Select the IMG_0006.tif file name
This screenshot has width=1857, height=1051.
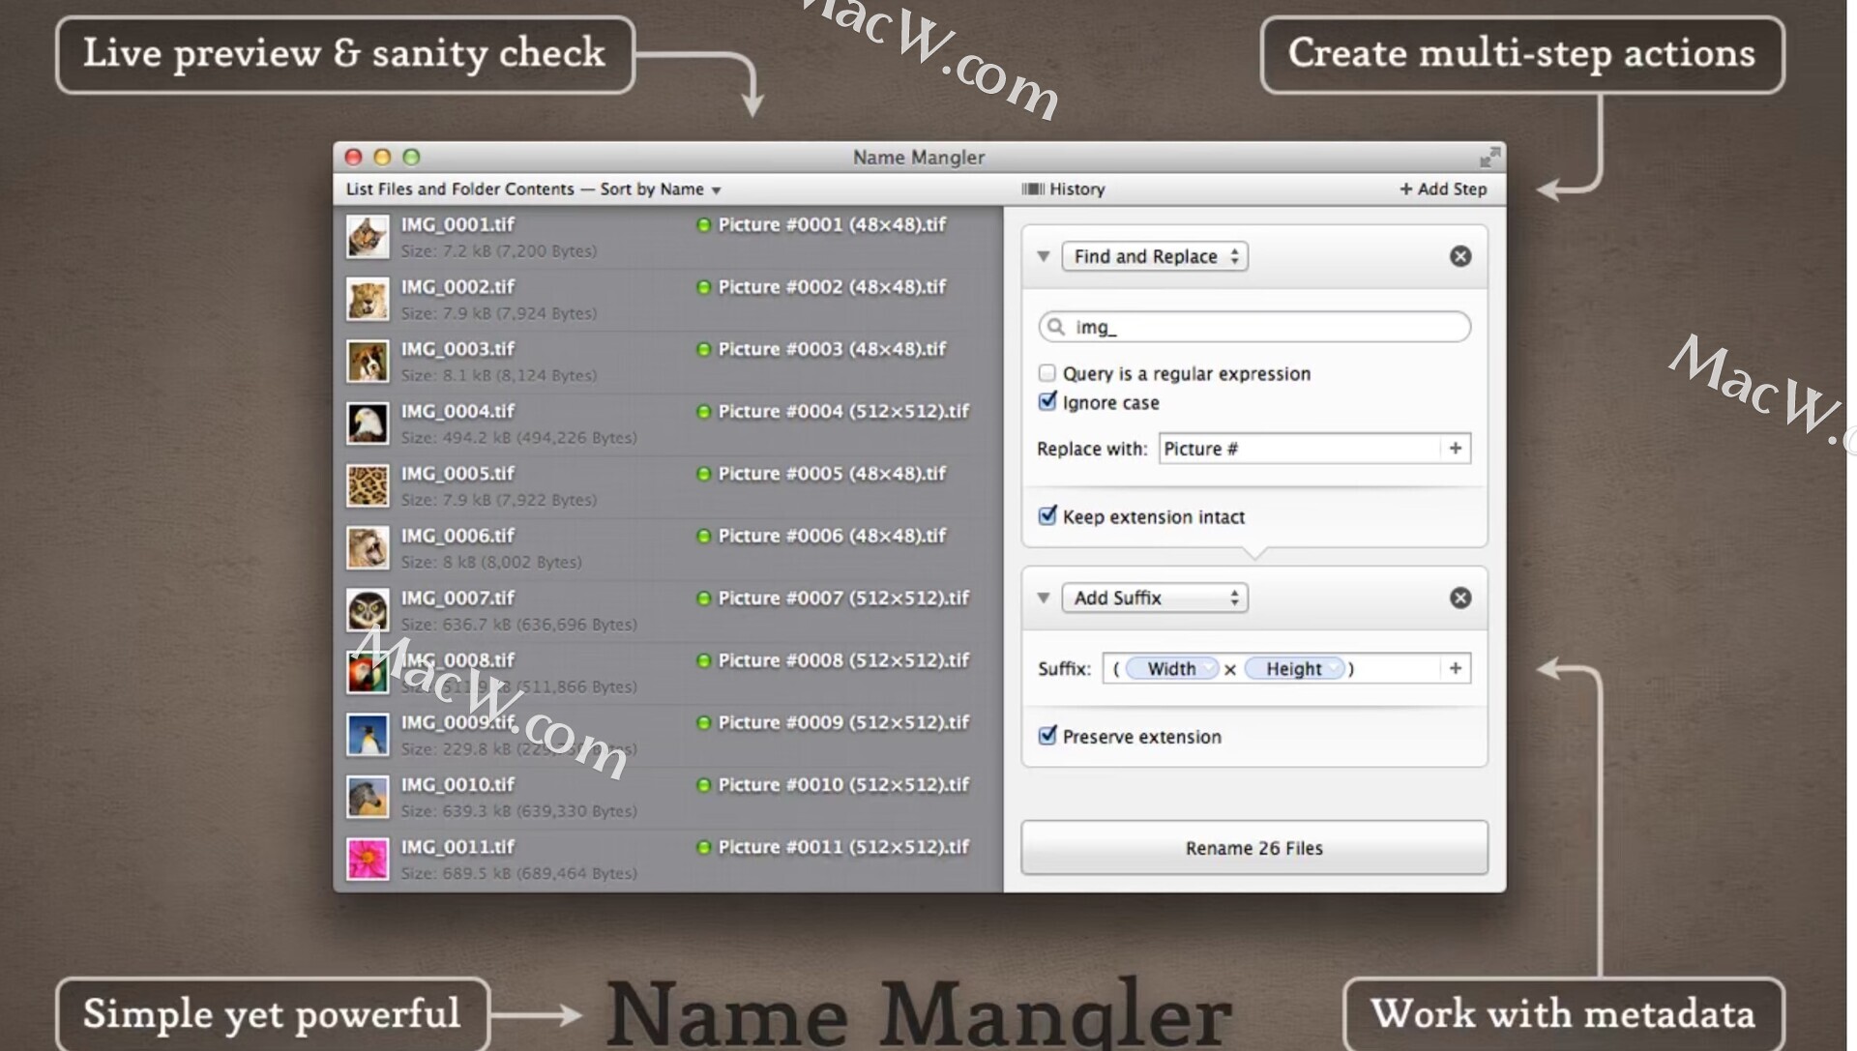coord(457,536)
